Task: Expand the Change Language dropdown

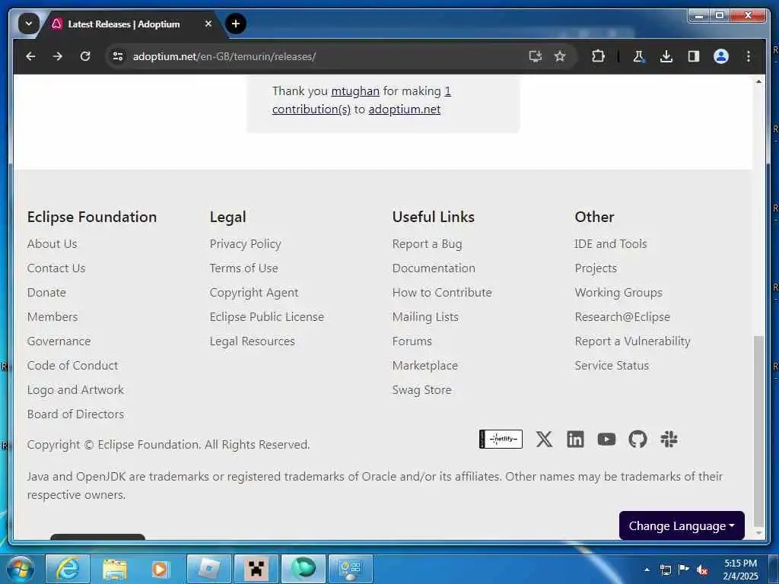Action: tap(682, 525)
